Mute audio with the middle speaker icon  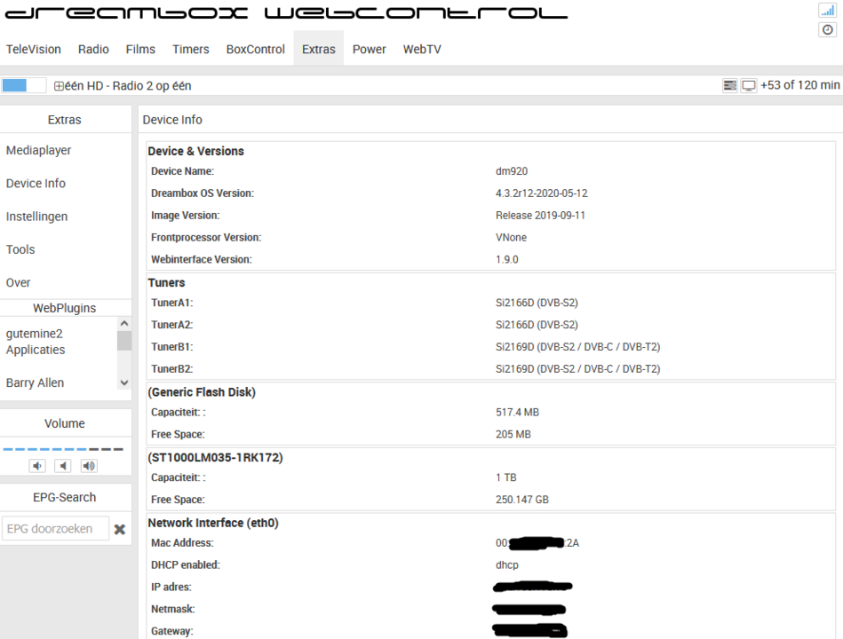[63, 466]
